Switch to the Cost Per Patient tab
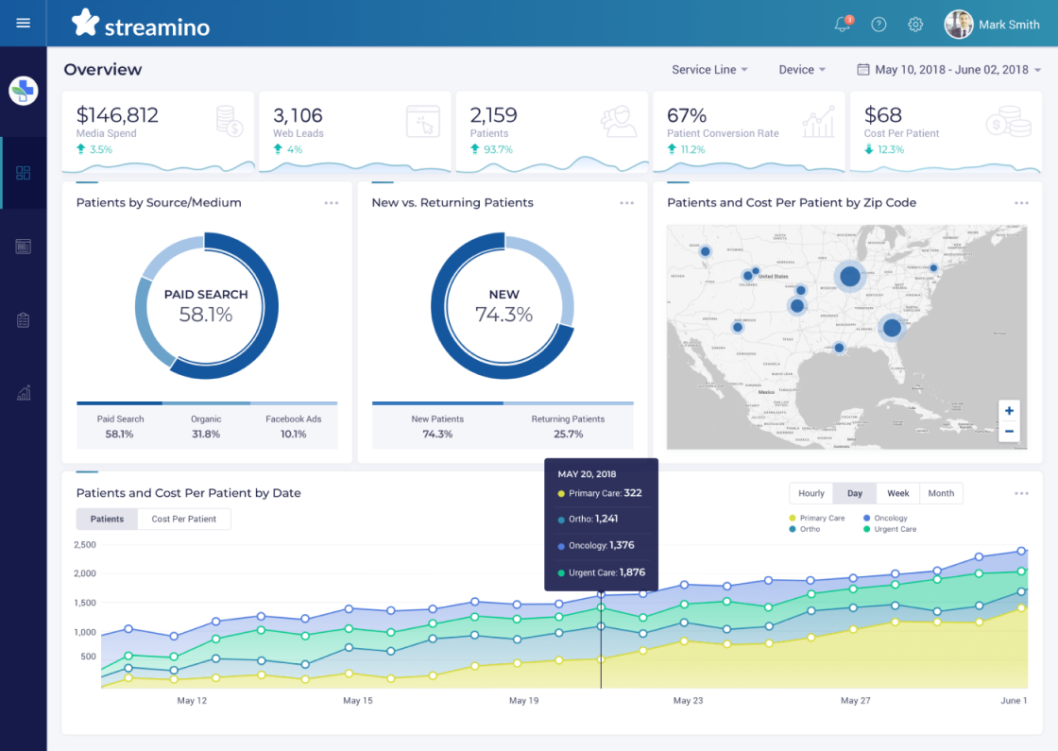 point(184,519)
